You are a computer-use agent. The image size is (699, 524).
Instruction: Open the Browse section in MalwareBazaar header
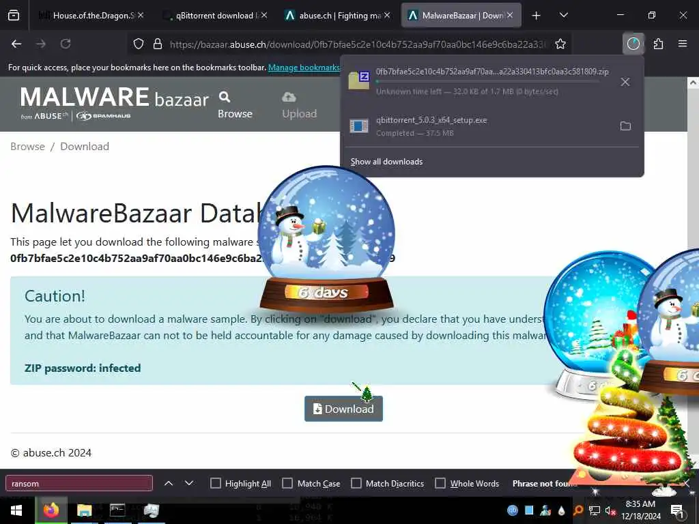[x=235, y=105]
